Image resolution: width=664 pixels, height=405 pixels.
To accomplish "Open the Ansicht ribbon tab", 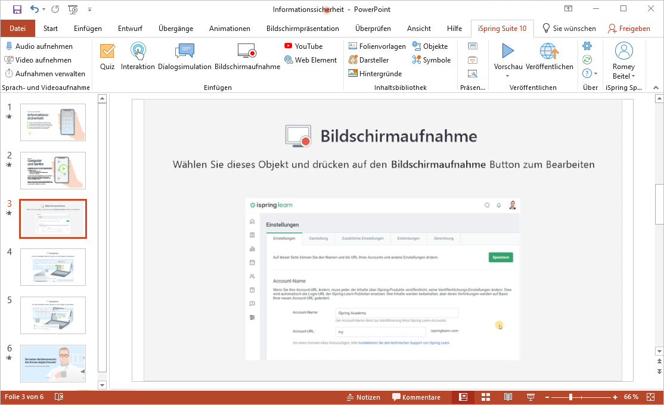I will click(x=419, y=29).
